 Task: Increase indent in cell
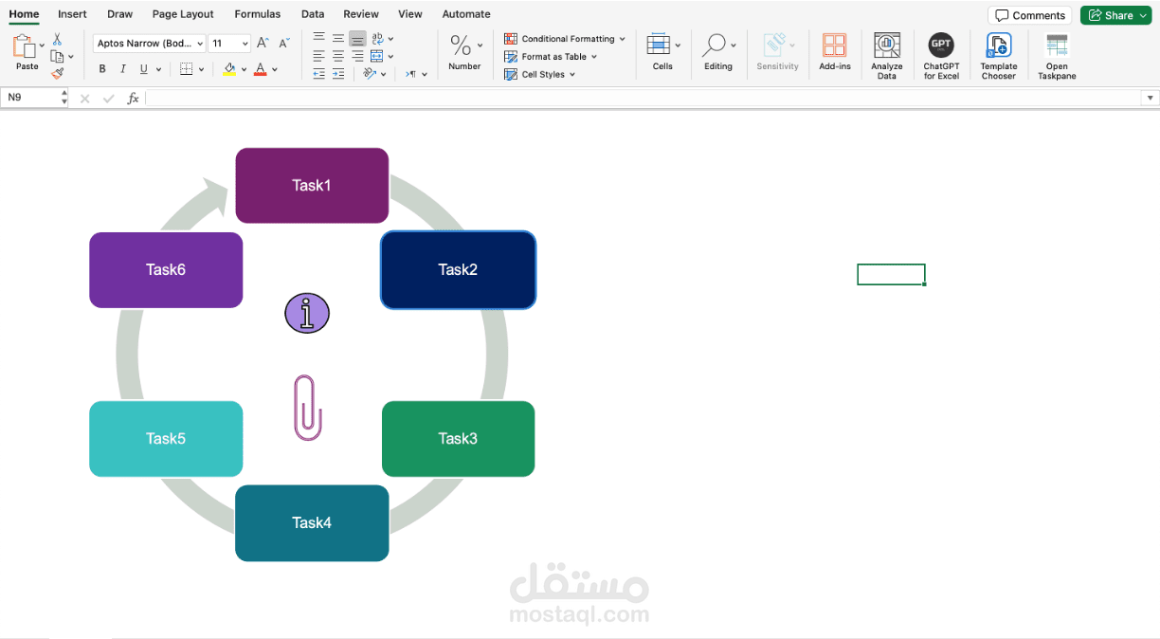[x=338, y=73]
